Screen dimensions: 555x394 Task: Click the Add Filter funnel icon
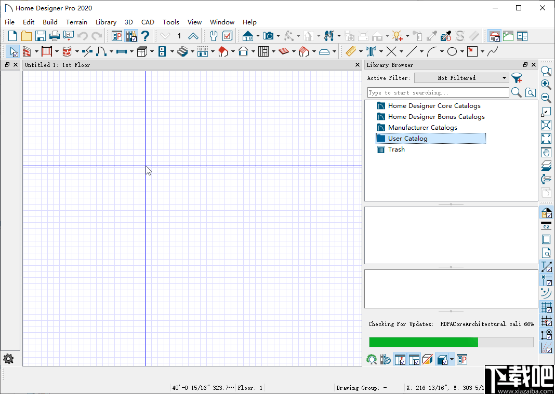coord(517,78)
